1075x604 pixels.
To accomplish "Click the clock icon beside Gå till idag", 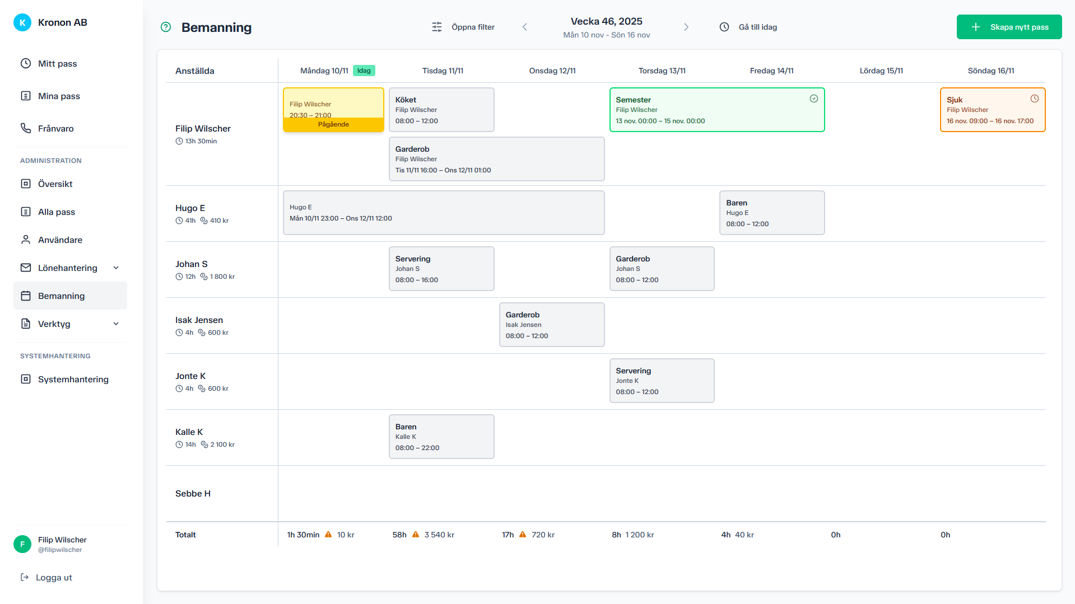I will pos(724,27).
